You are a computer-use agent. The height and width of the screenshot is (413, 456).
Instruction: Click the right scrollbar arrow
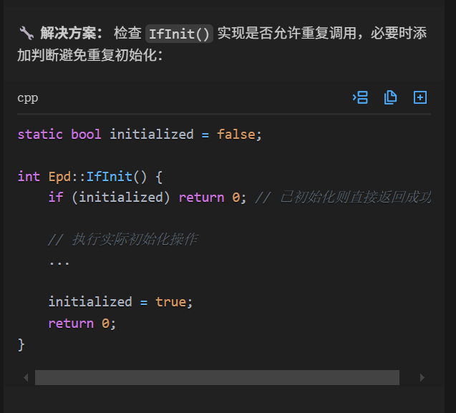pos(422,377)
